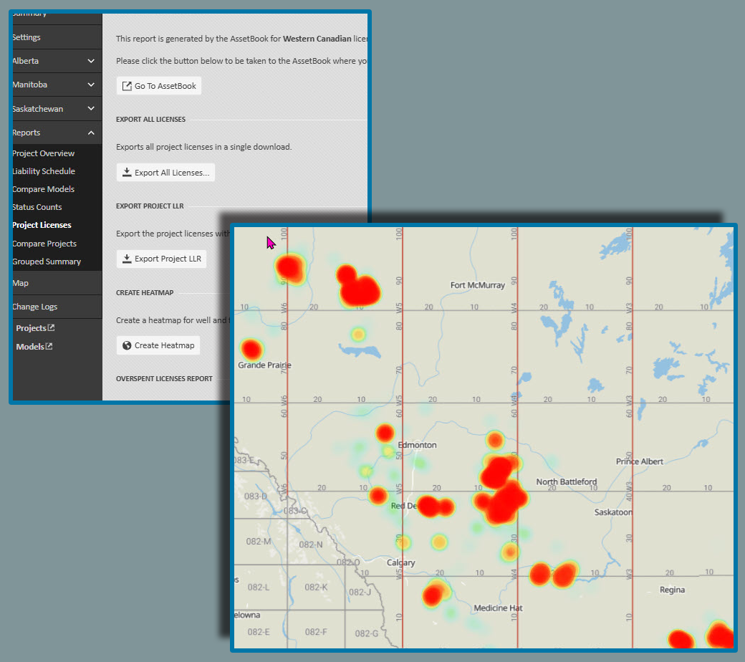This screenshot has height=662, width=745.
Task: Open the Map sidebar item
Action: 21,283
